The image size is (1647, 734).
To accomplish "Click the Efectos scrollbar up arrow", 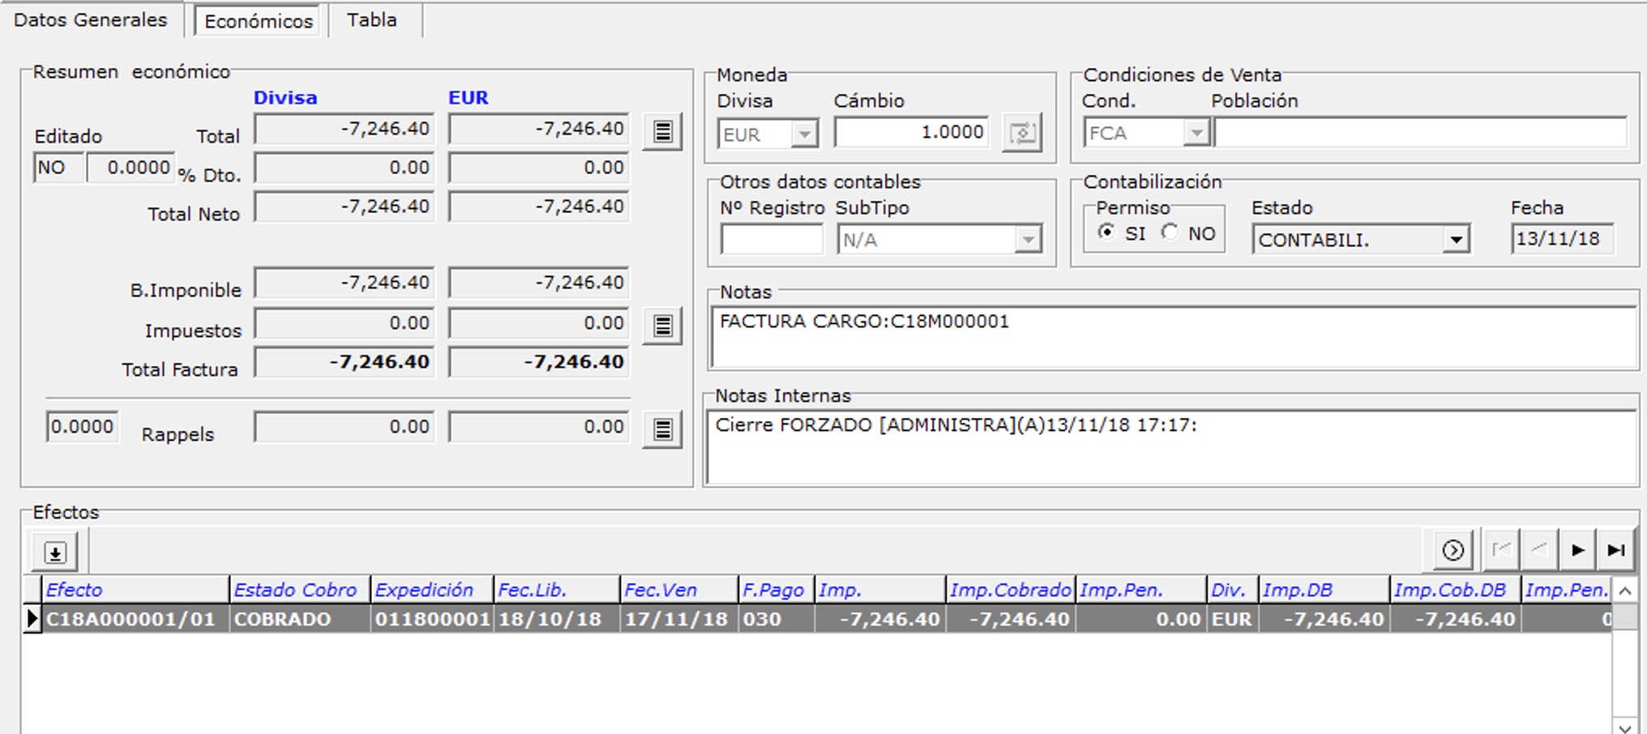I will click(1625, 591).
